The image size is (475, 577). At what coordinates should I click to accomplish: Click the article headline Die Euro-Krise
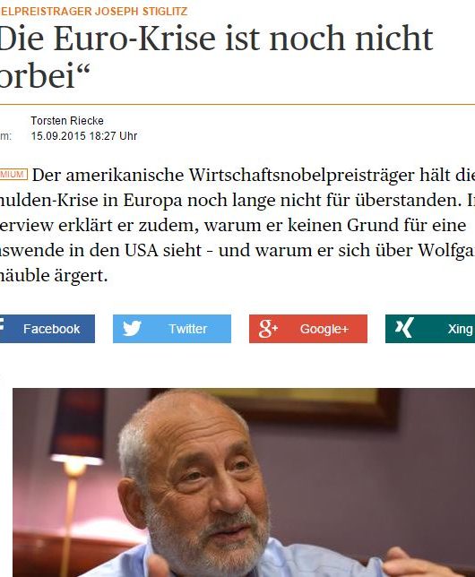point(217,56)
